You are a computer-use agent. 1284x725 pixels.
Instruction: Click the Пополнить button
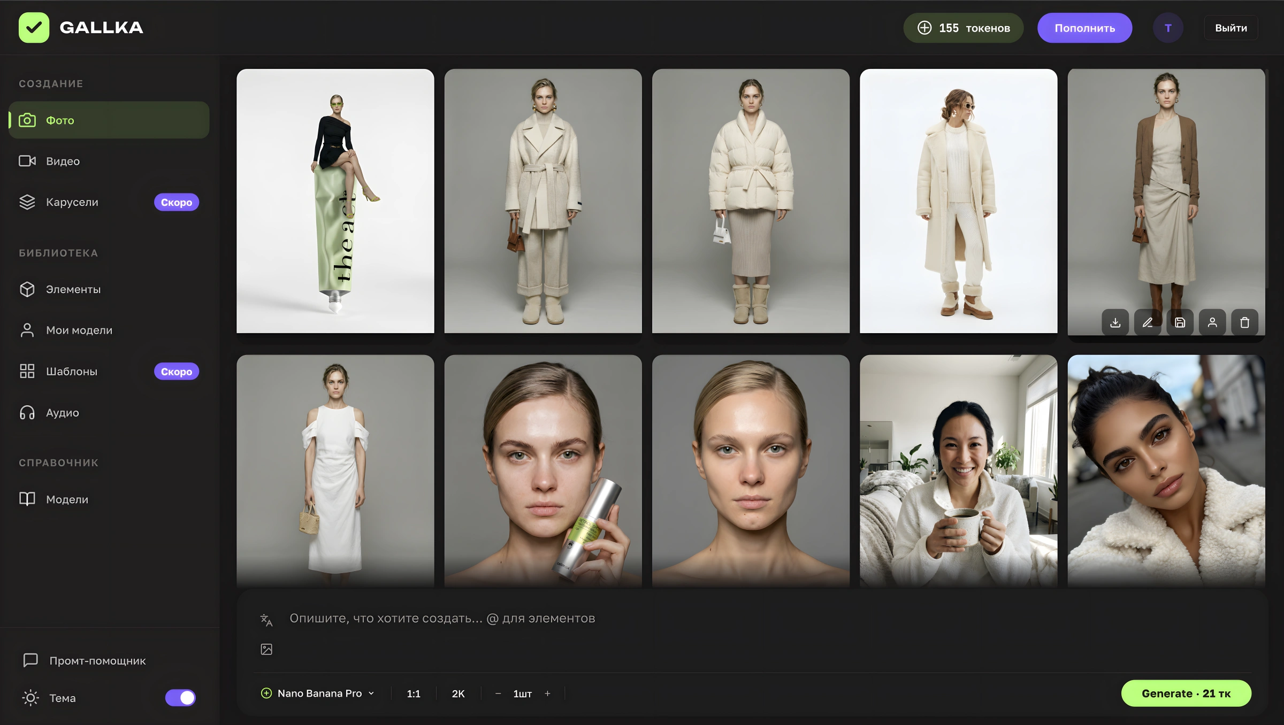coord(1084,28)
